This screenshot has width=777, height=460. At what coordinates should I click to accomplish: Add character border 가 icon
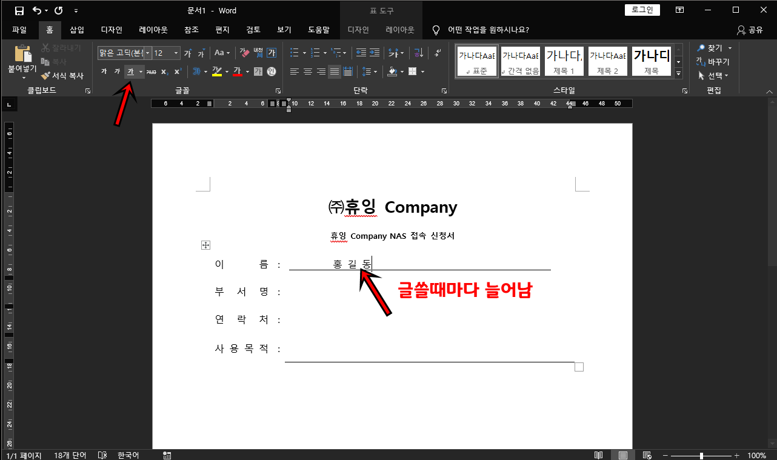[272, 53]
